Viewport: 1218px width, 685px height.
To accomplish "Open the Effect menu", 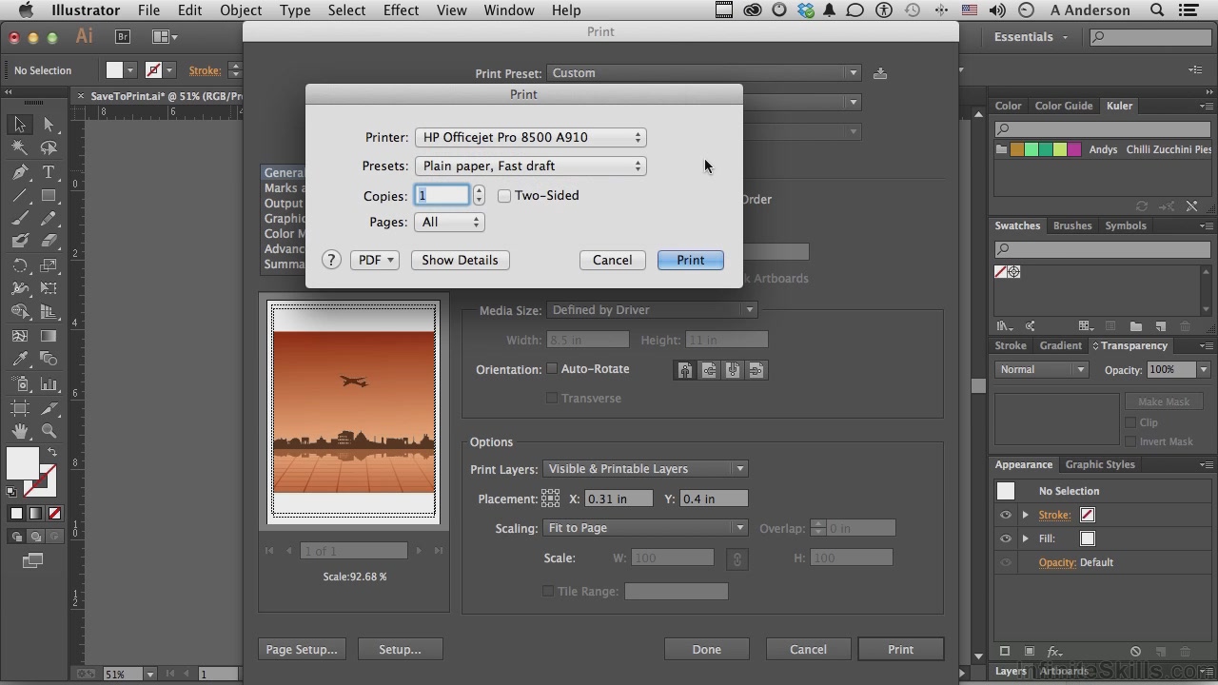I will 401,10.
